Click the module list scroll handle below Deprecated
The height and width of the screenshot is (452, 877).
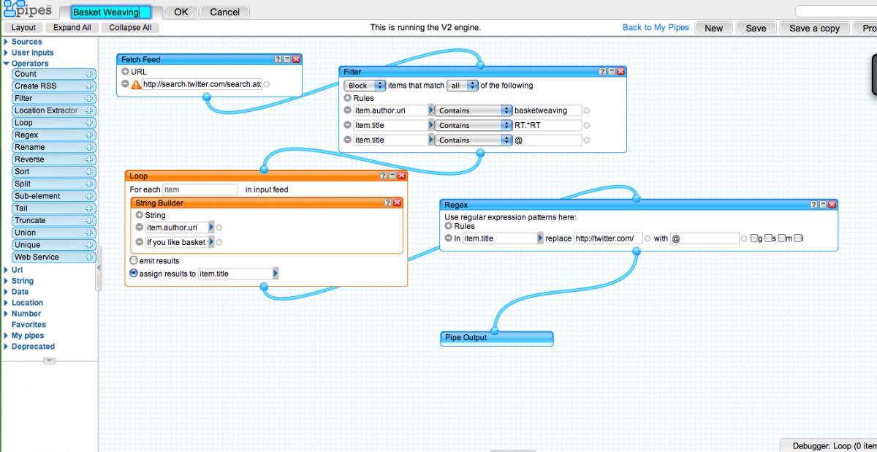(x=49, y=361)
